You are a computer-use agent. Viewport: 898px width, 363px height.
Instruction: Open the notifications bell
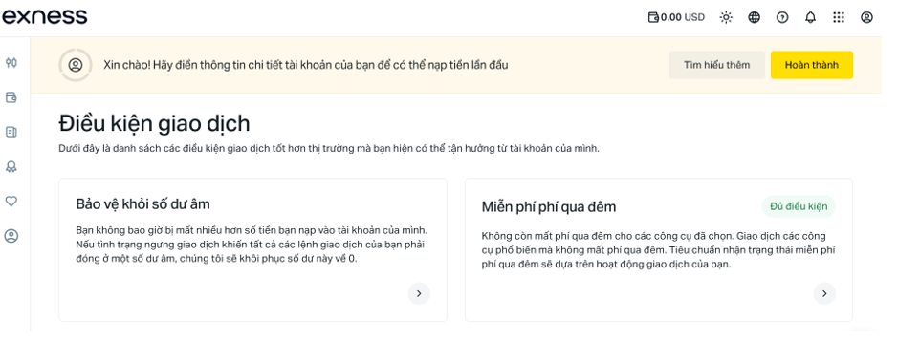point(810,17)
